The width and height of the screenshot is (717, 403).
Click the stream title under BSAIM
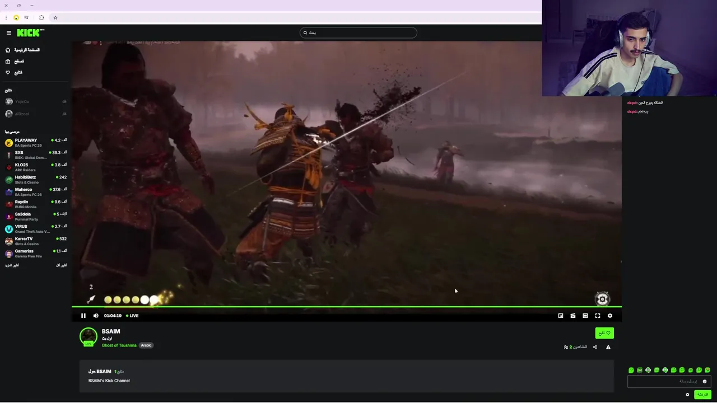107,339
